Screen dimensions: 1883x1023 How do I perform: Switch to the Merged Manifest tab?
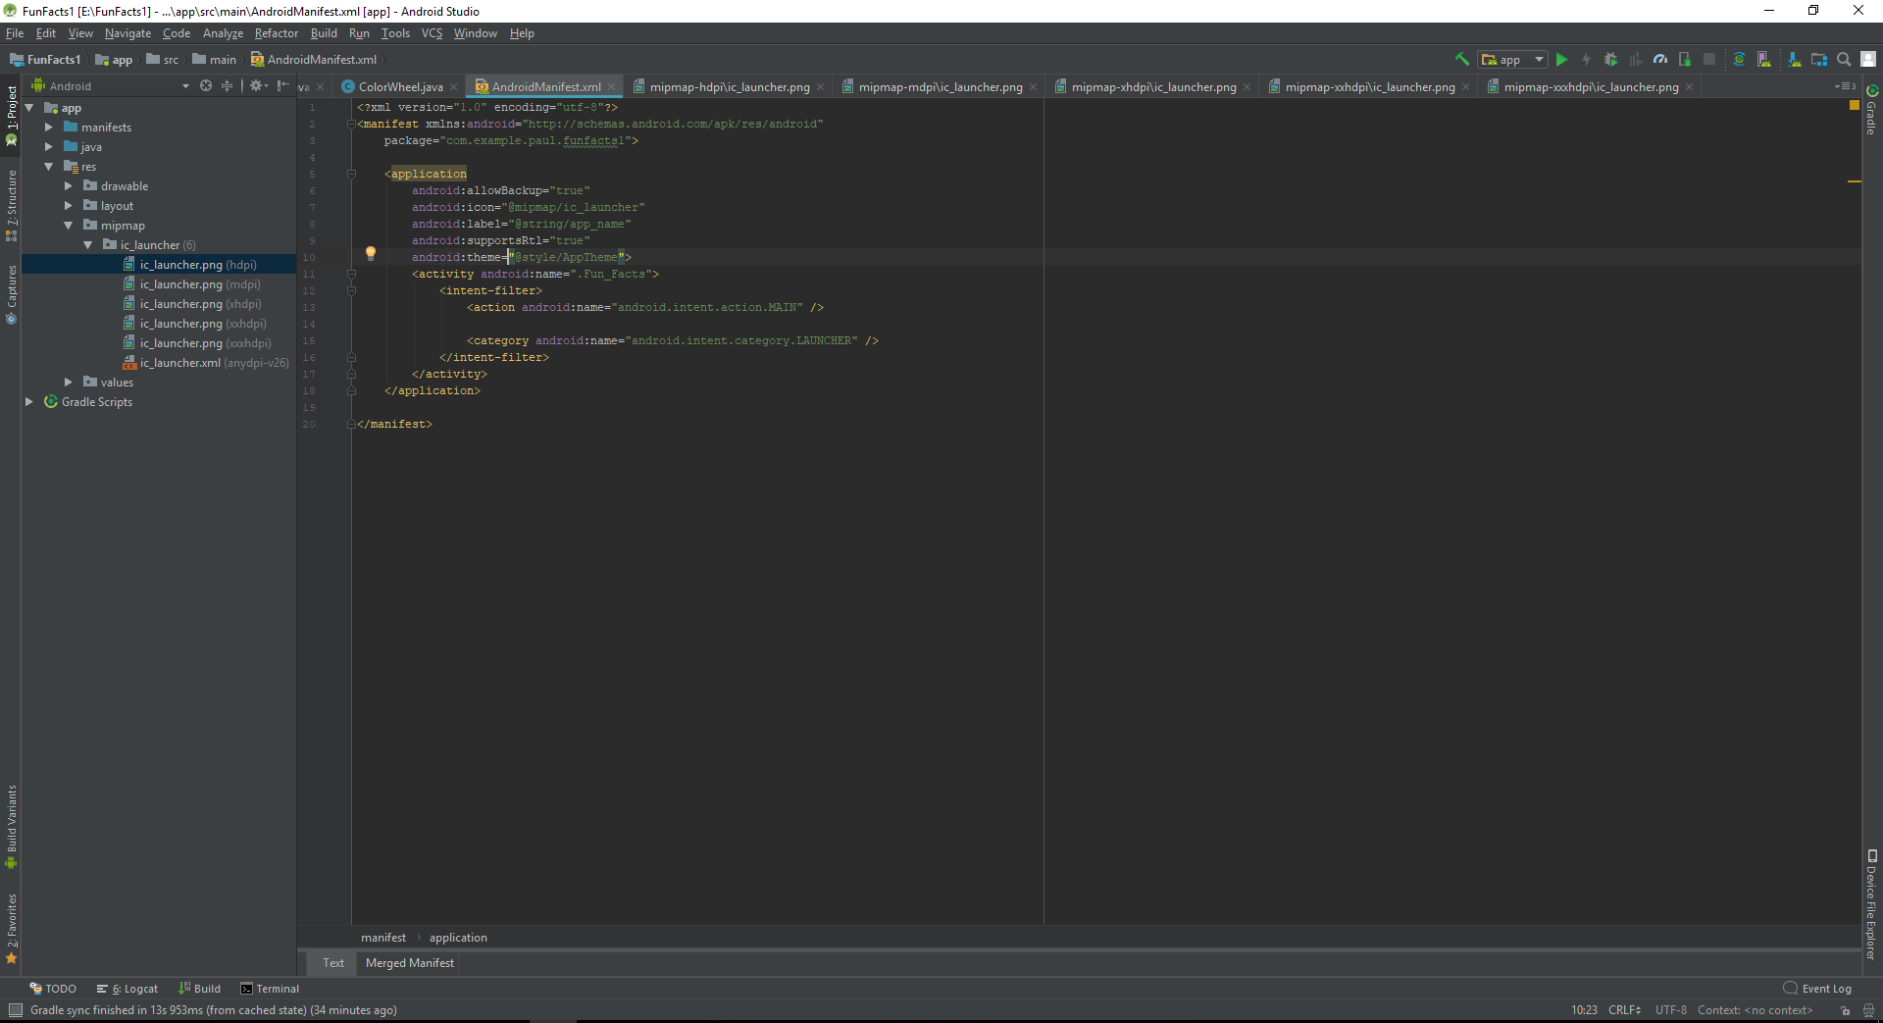[x=408, y=963]
